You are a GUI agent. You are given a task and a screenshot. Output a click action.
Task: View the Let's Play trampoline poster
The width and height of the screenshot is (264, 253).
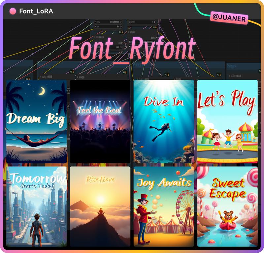tap(227, 121)
